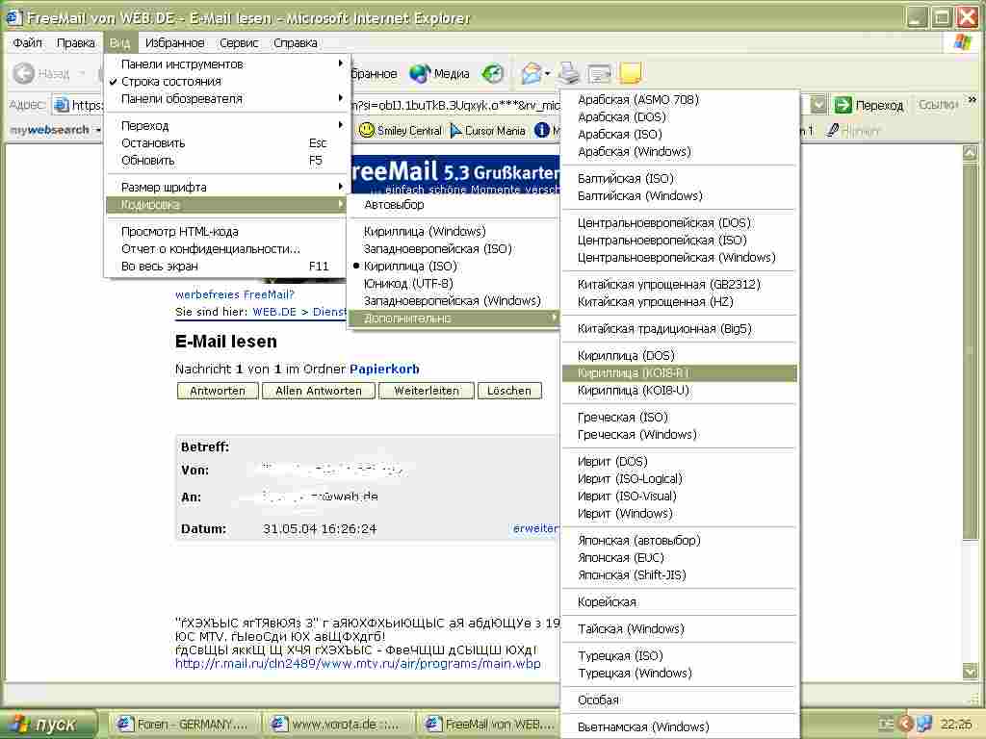The width and height of the screenshot is (986, 739).
Task: Click the Print icon in toolbar
Action: point(569,73)
